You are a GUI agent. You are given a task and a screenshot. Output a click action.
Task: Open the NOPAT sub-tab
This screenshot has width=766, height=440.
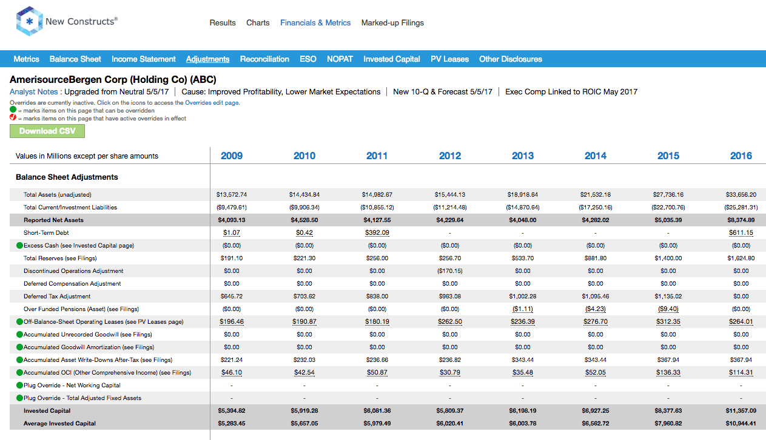340,59
